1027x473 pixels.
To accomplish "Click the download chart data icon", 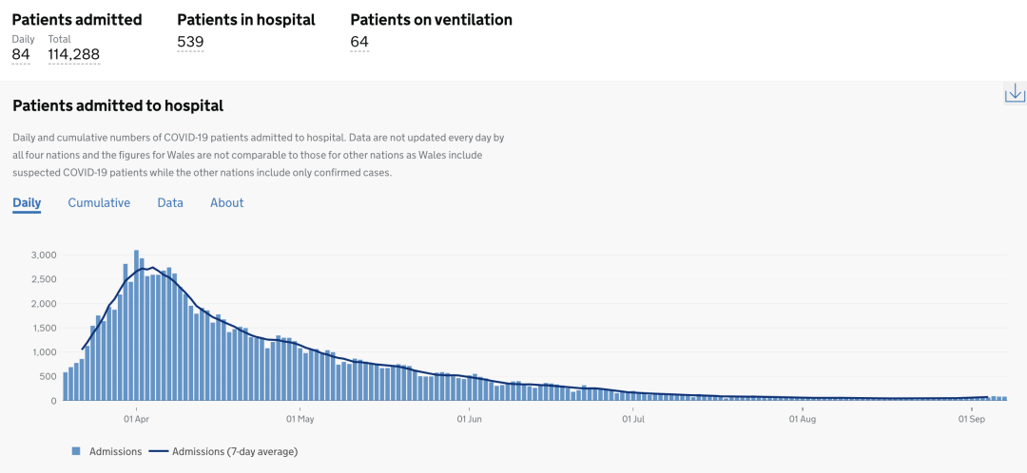I will point(1015,92).
